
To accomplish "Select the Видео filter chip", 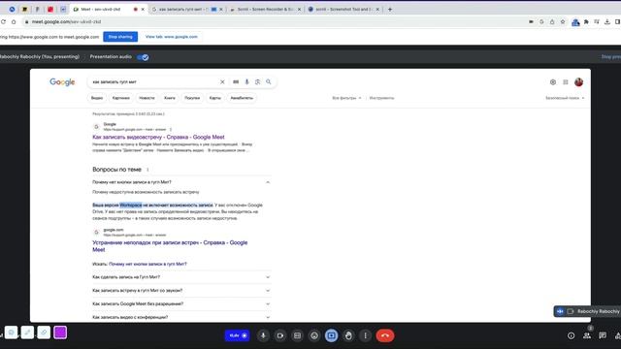I will click(x=97, y=98).
